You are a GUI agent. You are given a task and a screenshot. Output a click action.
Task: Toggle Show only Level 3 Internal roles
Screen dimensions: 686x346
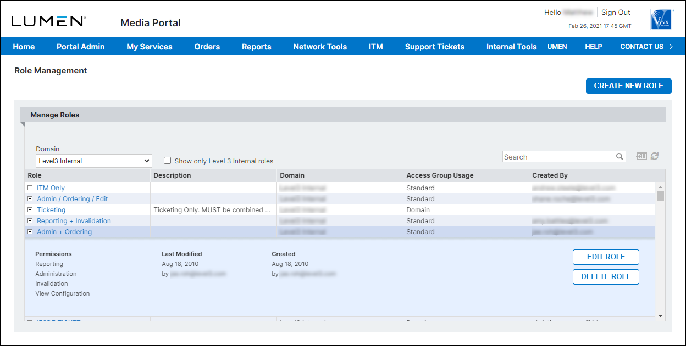(168, 161)
